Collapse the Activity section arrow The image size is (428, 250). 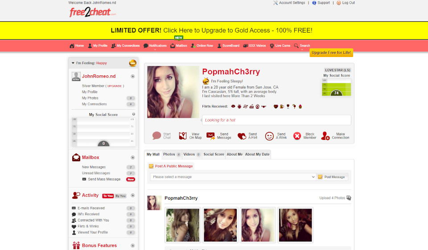pyautogui.click(x=132, y=195)
